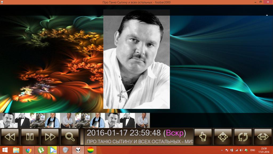Click the green sync icon in the system tray

246,150
